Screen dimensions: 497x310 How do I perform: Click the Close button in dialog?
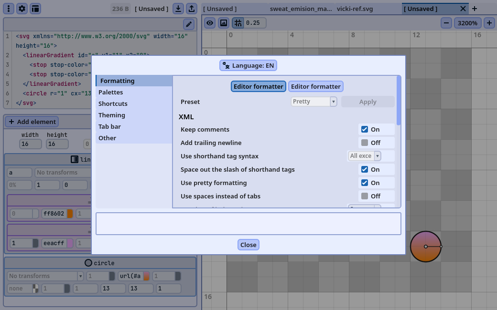248,245
